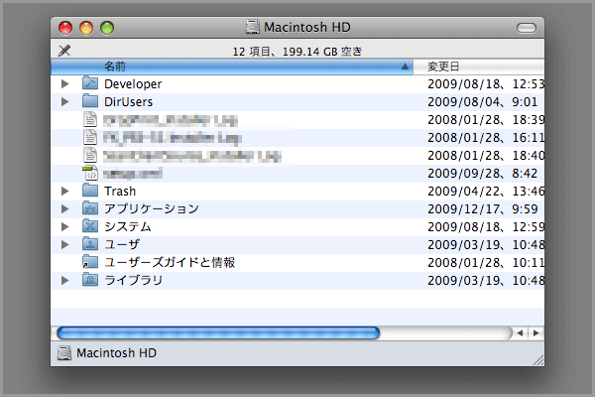
Task: Select the ライブラリ row name
Action: click(x=134, y=280)
